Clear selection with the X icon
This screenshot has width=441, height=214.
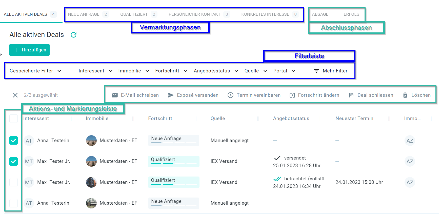(15, 95)
